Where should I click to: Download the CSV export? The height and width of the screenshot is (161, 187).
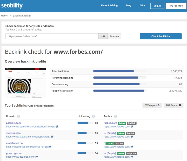pos(152,105)
